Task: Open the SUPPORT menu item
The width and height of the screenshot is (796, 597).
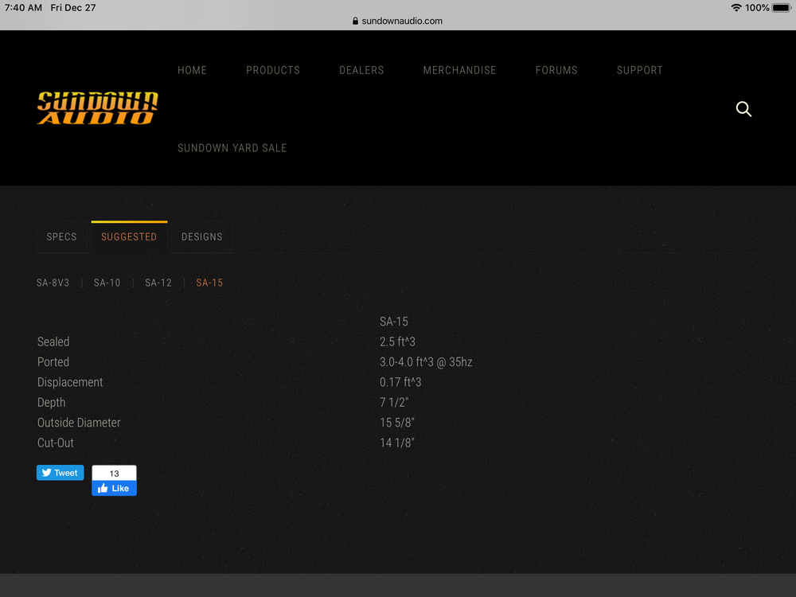Action: [640, 70]
